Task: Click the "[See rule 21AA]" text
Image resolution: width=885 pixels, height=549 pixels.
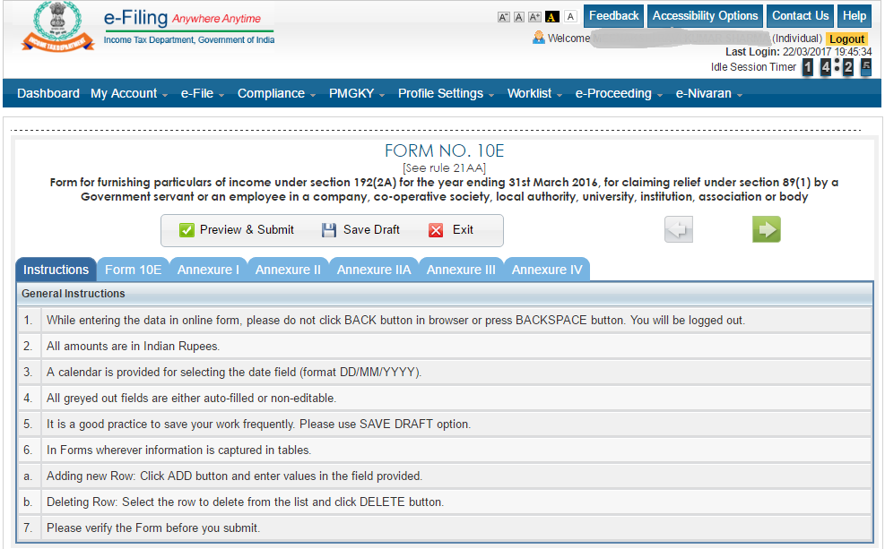Action: pos(444,168)
